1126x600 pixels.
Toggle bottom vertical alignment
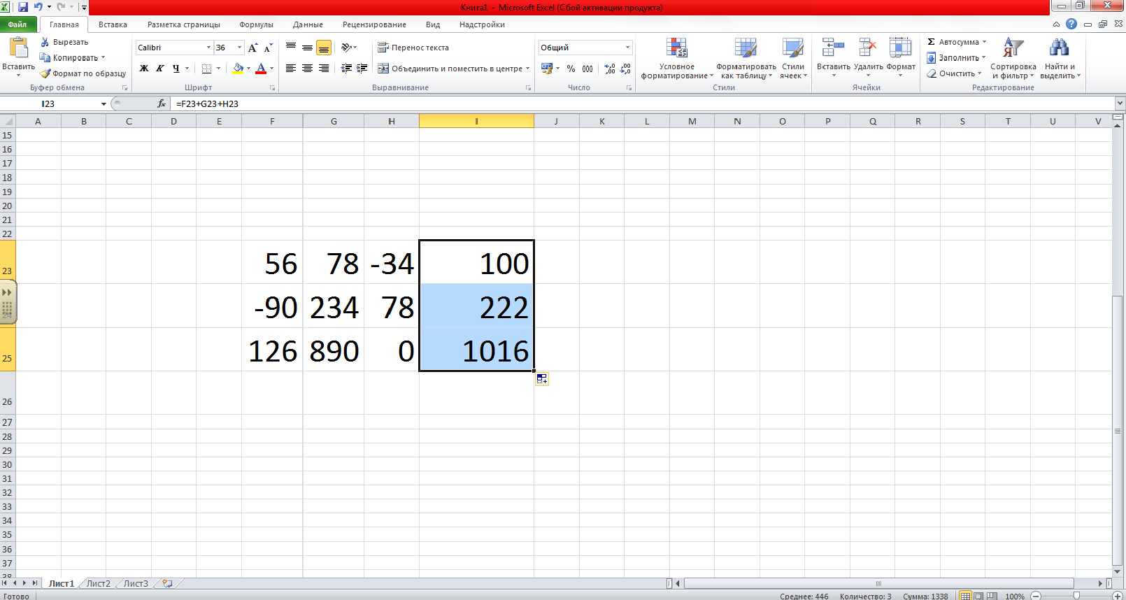coord(323,48)
